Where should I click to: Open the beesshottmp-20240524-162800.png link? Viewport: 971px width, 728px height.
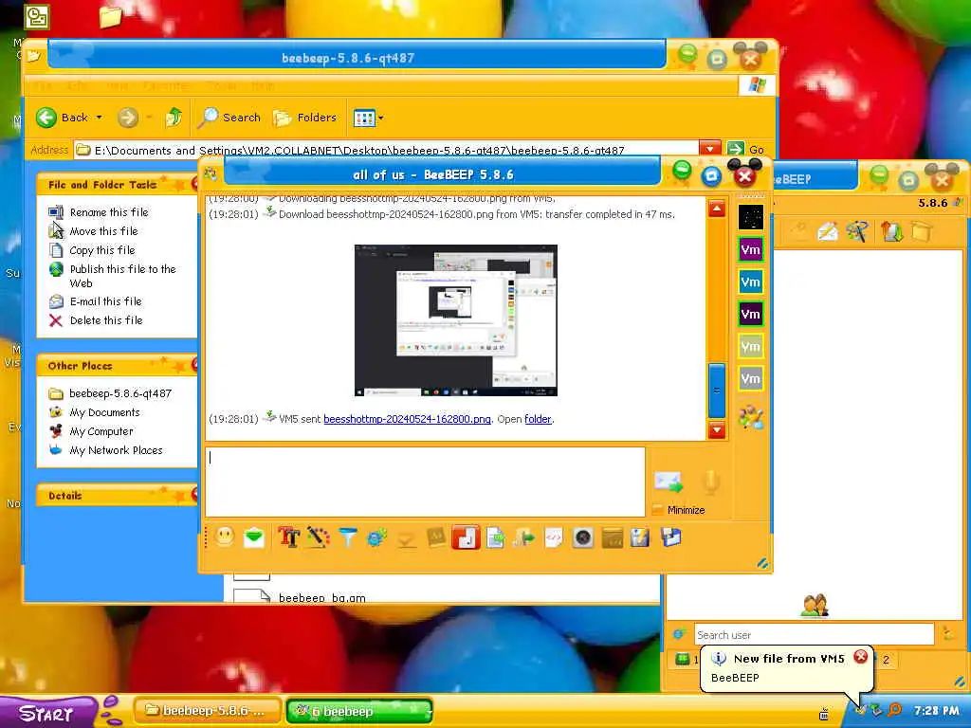(x=407, y=419)
